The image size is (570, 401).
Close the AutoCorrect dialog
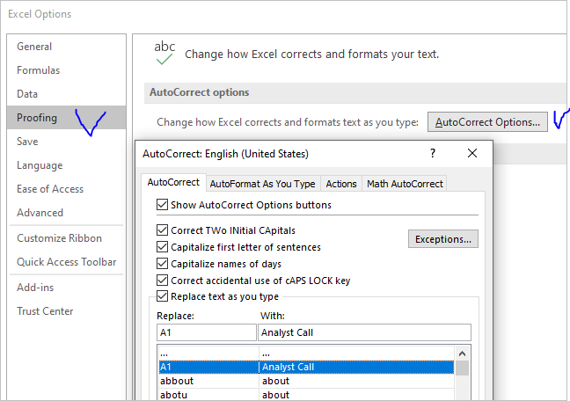(472, 153)
